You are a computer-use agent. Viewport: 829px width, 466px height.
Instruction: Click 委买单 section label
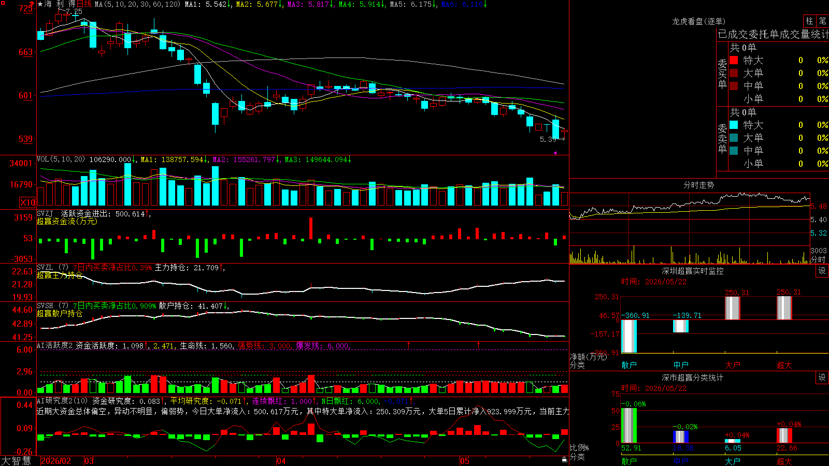(x=722, y=74)
